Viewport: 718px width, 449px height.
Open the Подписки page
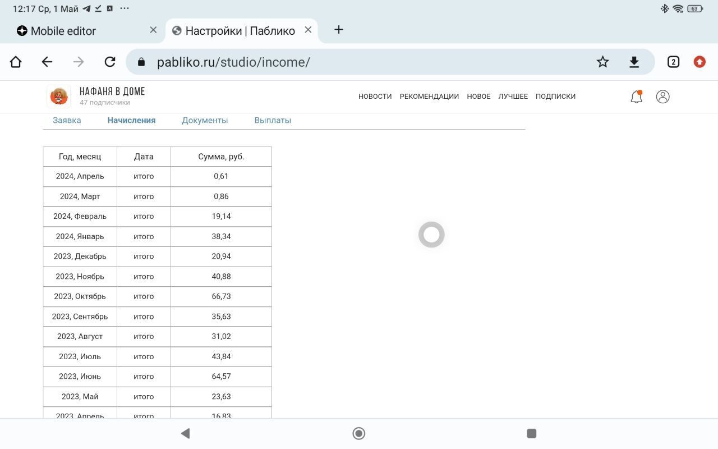(555, 97)
